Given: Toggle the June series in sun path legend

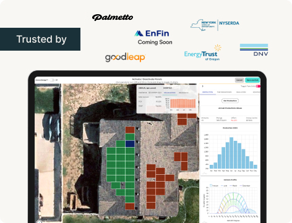Looking at the screenshot, I should pyautogui.click(x=224, y=185).
